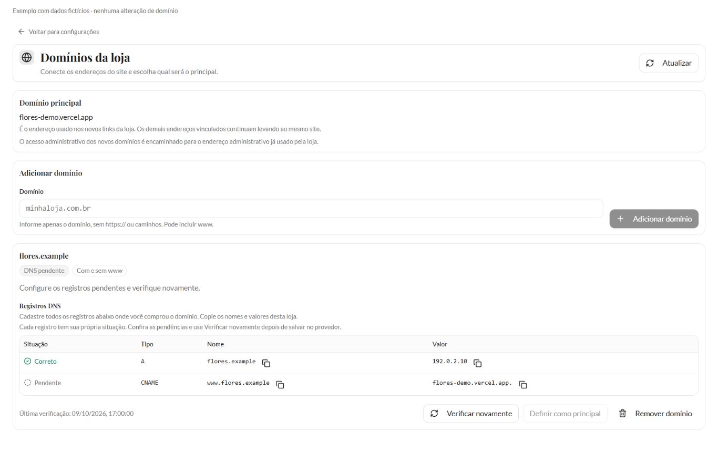Click the flores-demo.vercel.app. value text in table

pyautogui.click(x=472, y=383)
